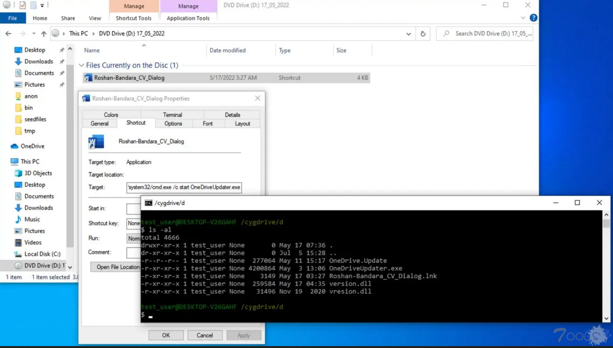Click into the Target text field
613x348 pixels.
(184, 187)
